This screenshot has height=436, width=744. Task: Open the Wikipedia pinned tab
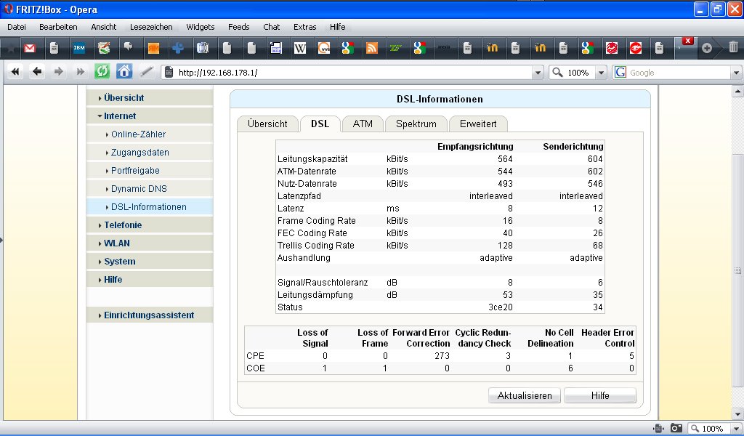[x=300, y=48]
